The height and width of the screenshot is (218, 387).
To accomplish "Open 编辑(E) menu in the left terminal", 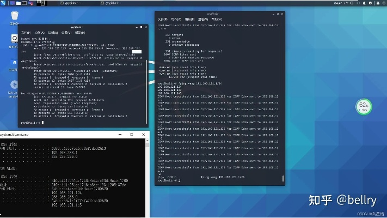I will [52, 33].
